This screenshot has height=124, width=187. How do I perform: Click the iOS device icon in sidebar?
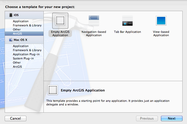coord(11,15)
